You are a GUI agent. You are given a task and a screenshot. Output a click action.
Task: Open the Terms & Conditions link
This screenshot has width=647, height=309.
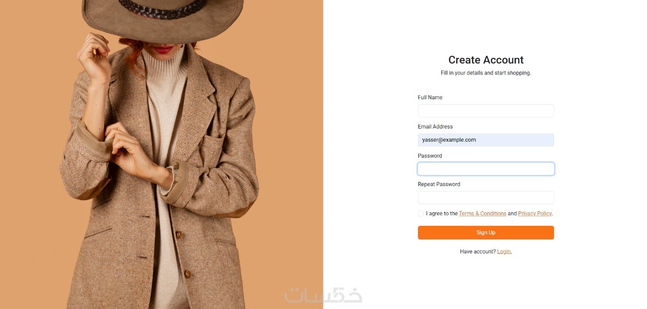point(482,214)
